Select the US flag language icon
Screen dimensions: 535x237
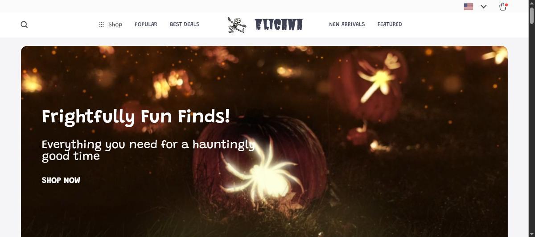coord(468,7)
